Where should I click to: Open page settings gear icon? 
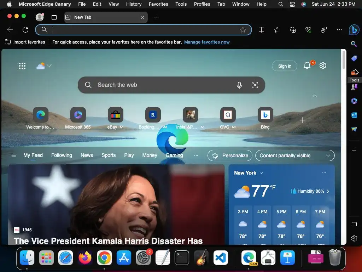point(322,66)
